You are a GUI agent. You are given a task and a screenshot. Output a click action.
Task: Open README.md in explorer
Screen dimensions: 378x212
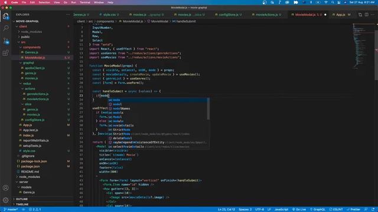[x=30, y=171]
